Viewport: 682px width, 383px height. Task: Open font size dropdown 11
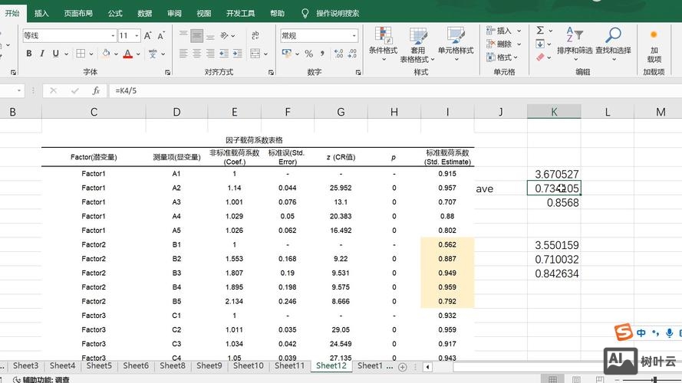[137, 35]
